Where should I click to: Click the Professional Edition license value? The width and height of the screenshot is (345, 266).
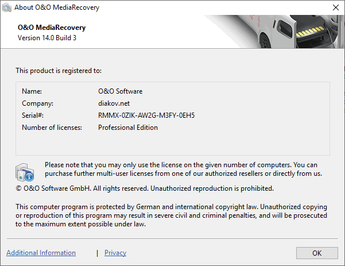point(127,128)
